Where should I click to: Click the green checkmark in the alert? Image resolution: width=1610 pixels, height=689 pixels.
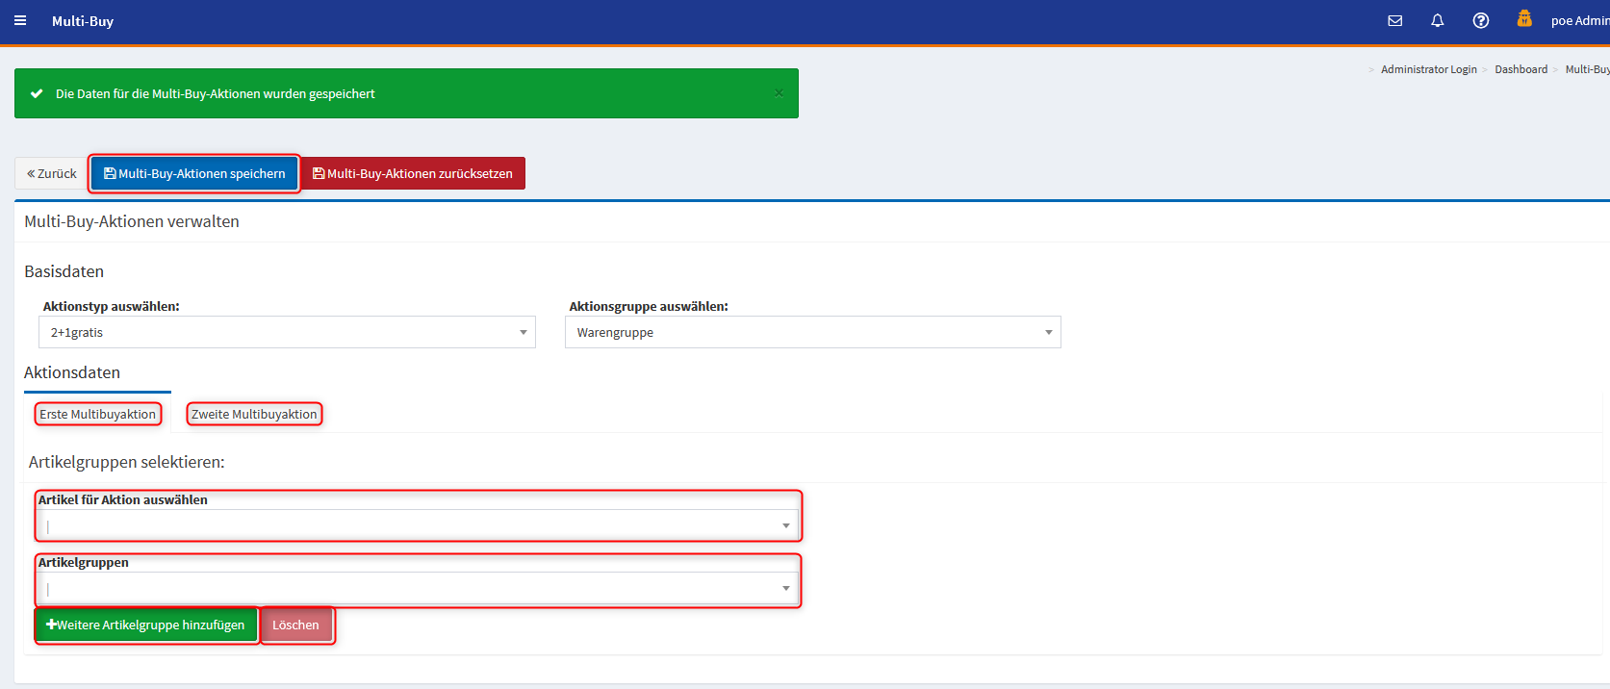[x=37, y=93]
